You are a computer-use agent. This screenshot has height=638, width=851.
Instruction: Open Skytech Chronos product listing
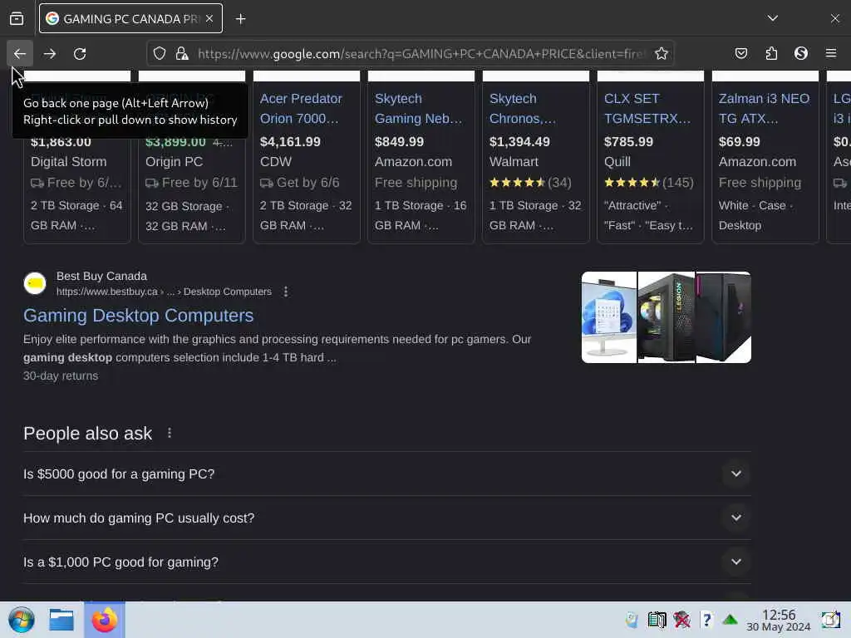[x=522, y=109]
